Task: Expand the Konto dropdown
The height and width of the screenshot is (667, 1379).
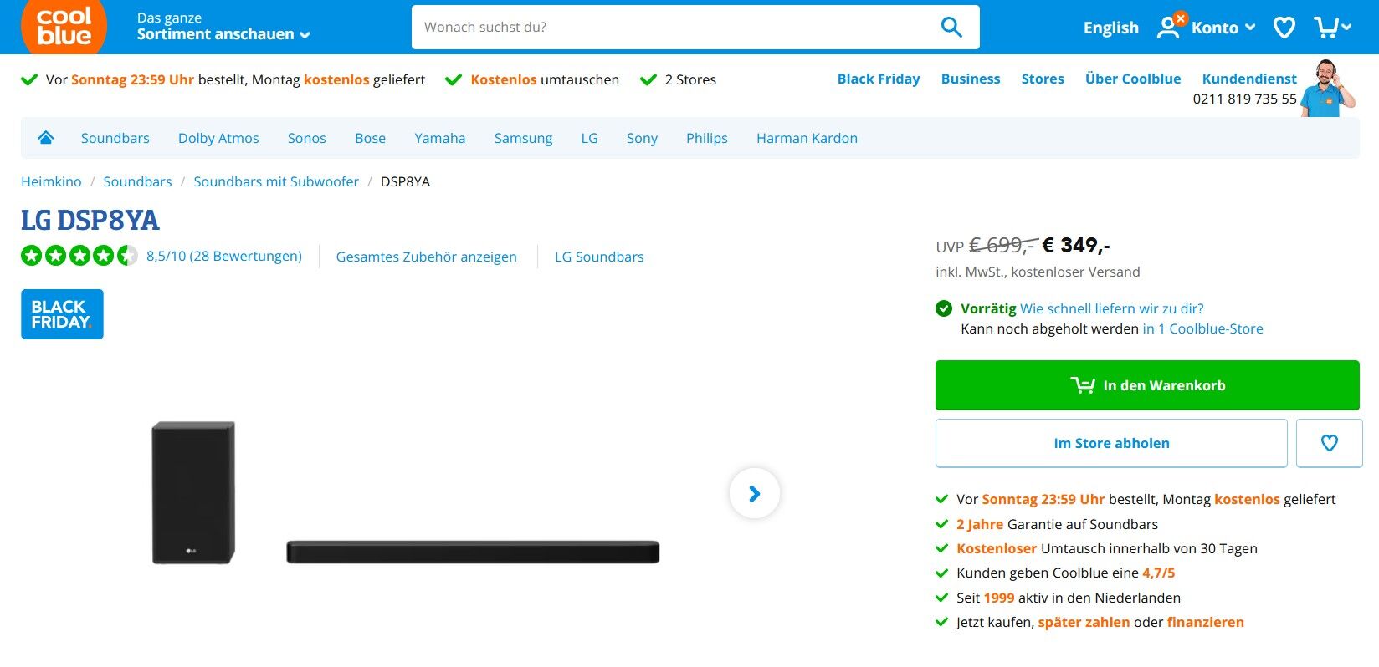Action: coord(1223,28)
